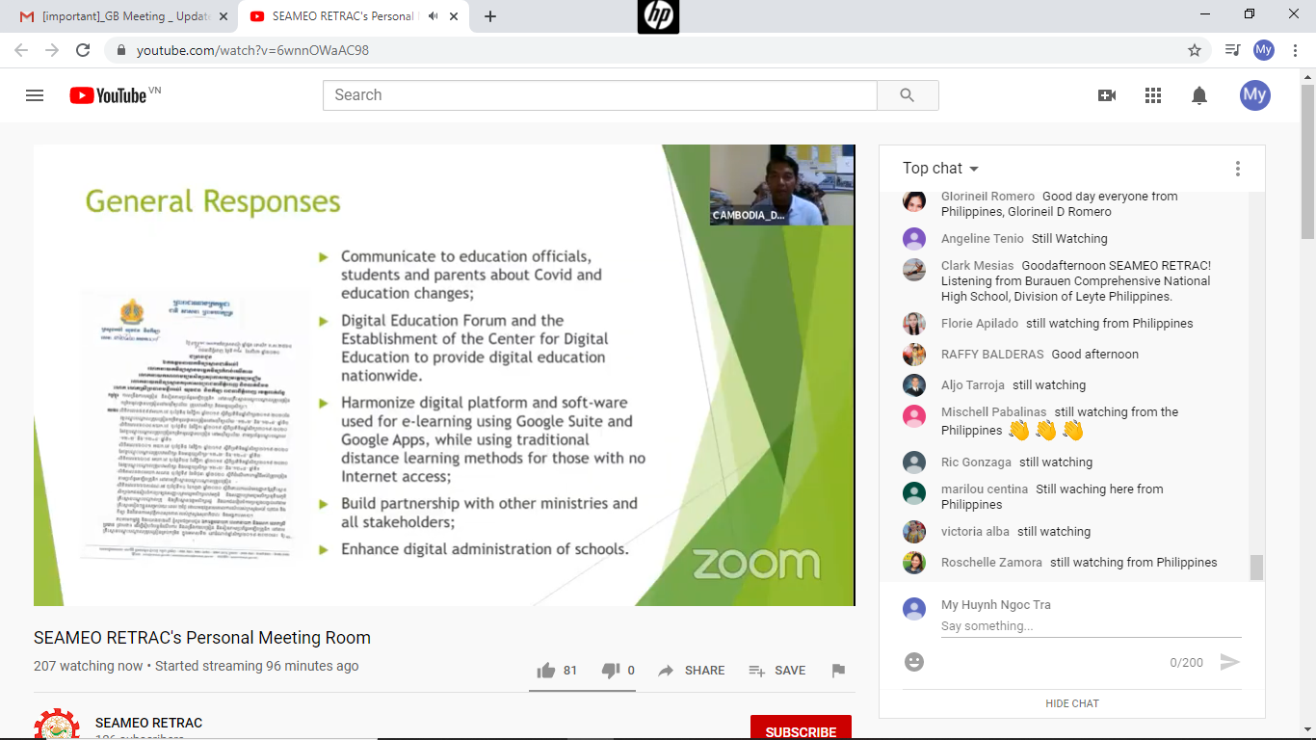Click the 81 likes count

point(570,671)
